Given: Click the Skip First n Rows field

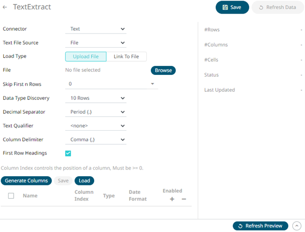Looking at the screenshot, I should 111,84.
